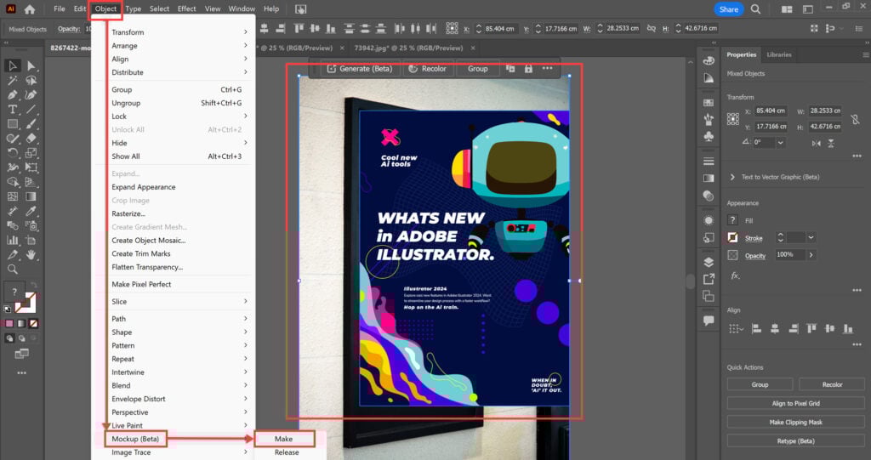Open Comments panel icon in dock
This screenshot has height=460, width=871.
[709, 321]
